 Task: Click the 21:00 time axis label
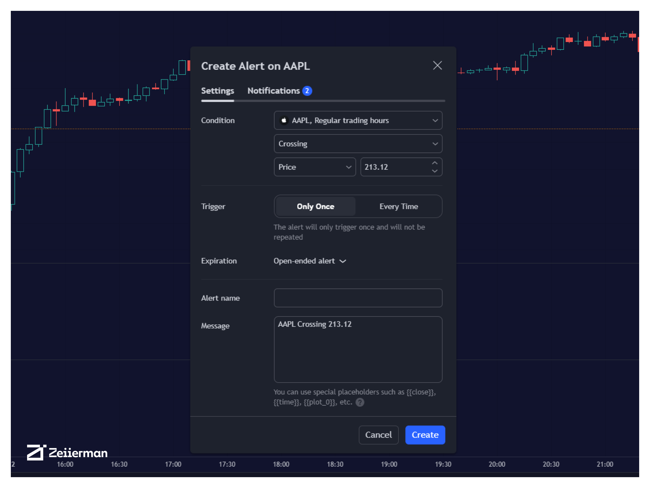point(605,464)
